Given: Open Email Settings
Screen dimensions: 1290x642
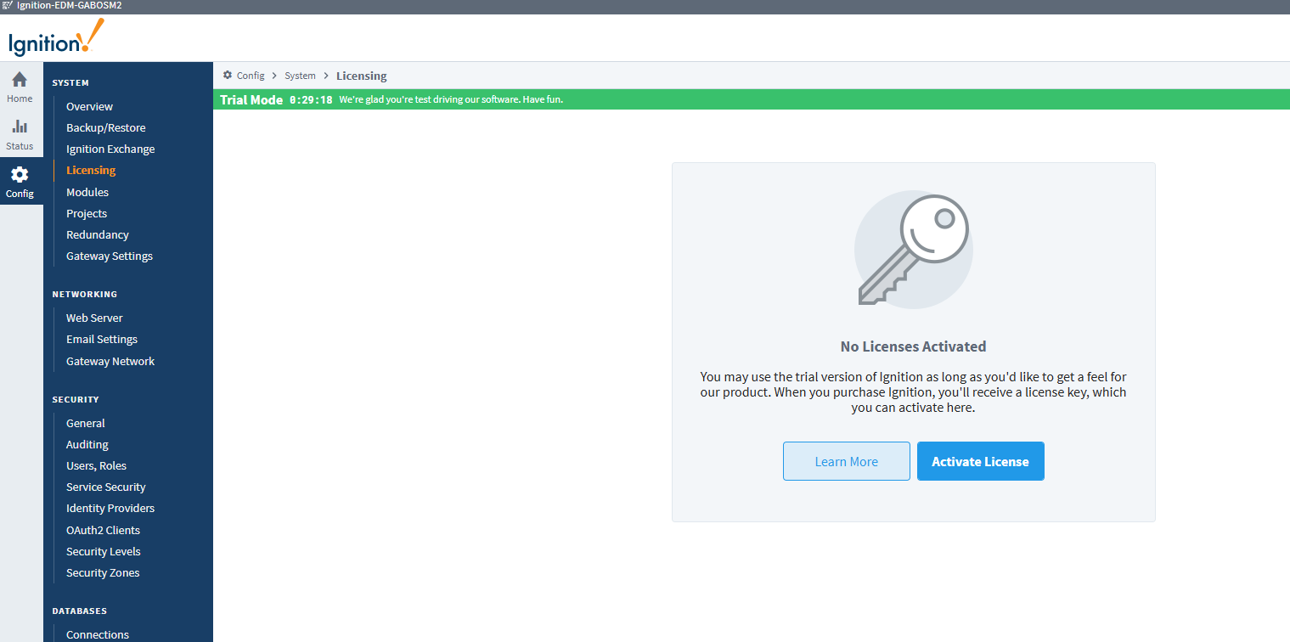Looking at the screenshot, I should click(x=102, y=339).
